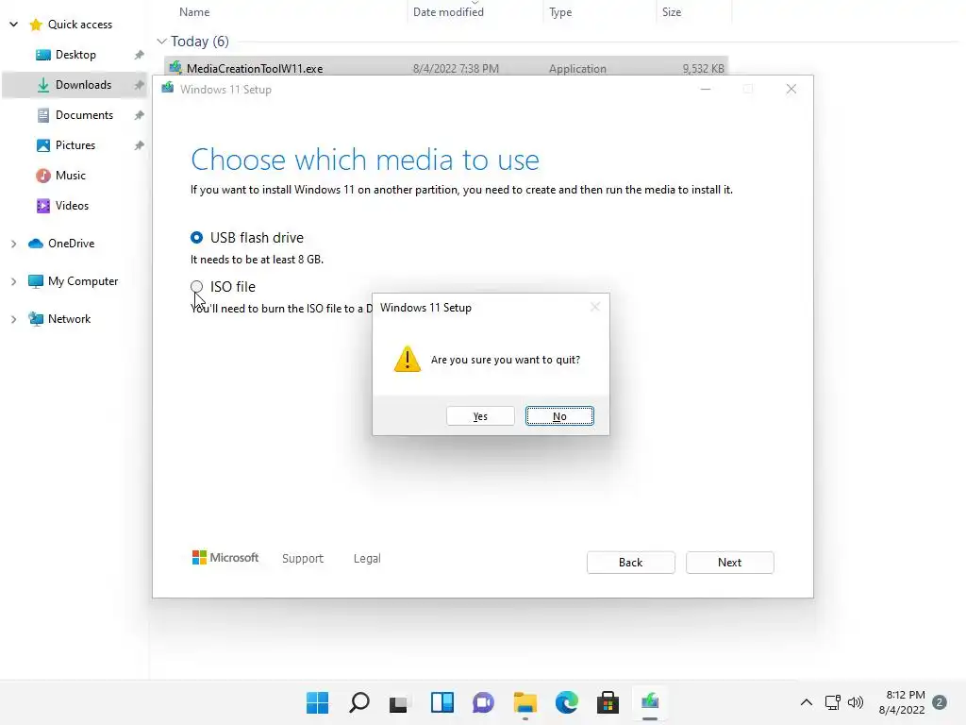Select the MediaCreationToolW11.exe file
The image size is (966, 725).
(446, 68)
